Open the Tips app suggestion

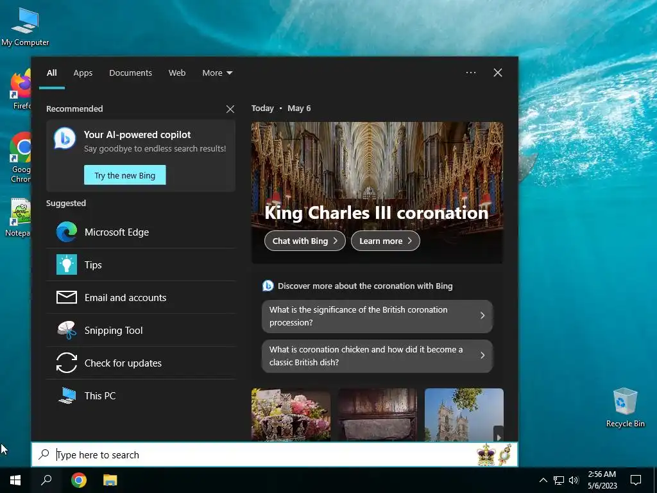coord(141,265)
